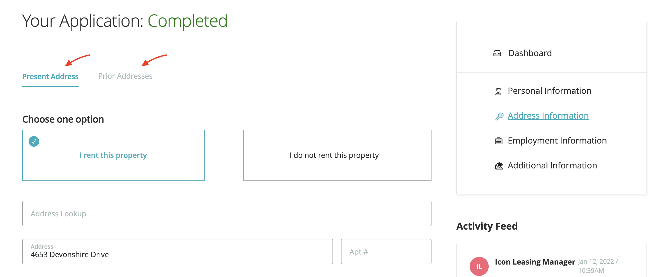Select "I rent this property" option
The width and height of the screenshot is (665, 277).
click(113, 155)
